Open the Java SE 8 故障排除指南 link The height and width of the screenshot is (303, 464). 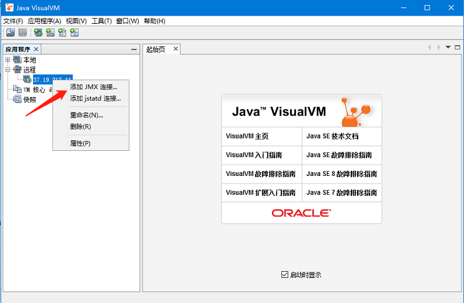pyautogui.click(x=342, y=173)
